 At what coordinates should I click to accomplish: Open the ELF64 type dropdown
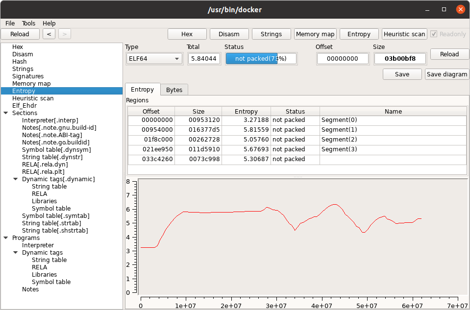pos(154,59)
